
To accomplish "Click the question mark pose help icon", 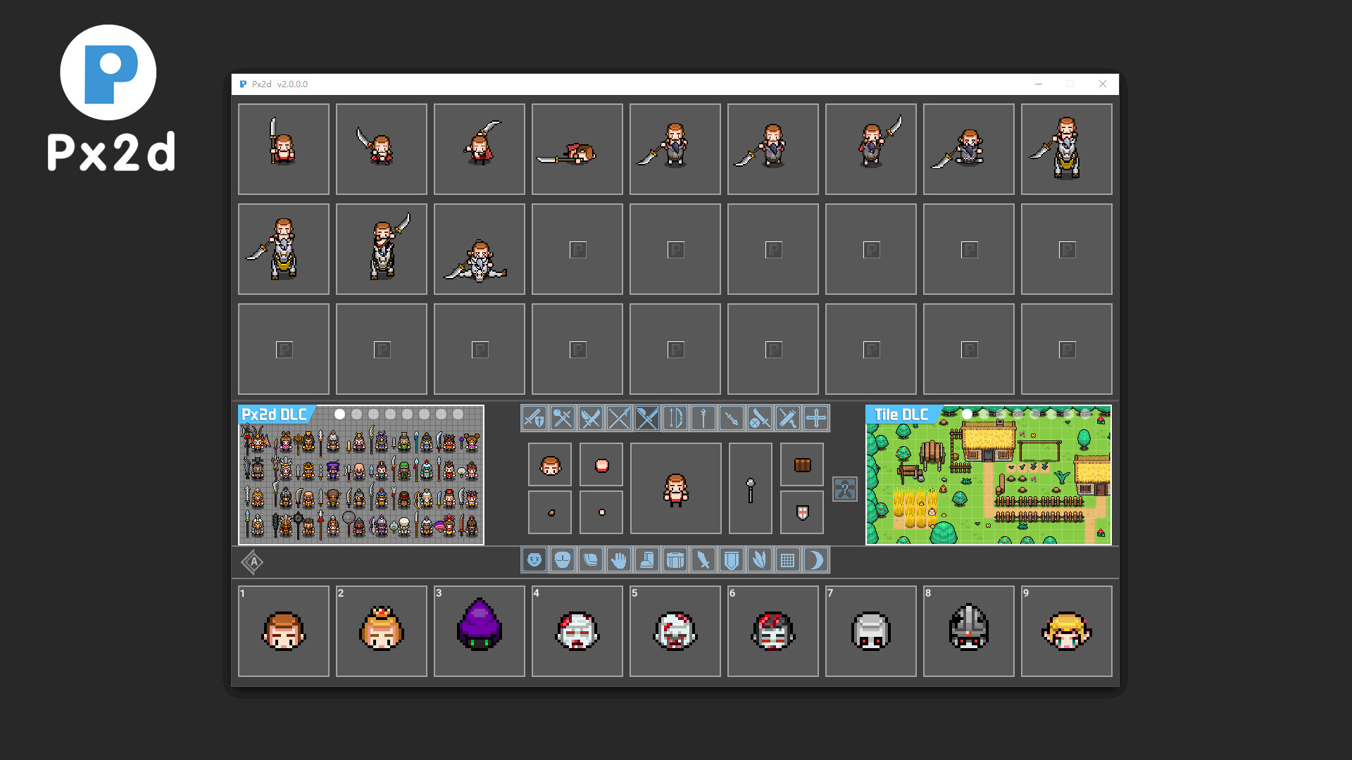I will tap(844, 489).
